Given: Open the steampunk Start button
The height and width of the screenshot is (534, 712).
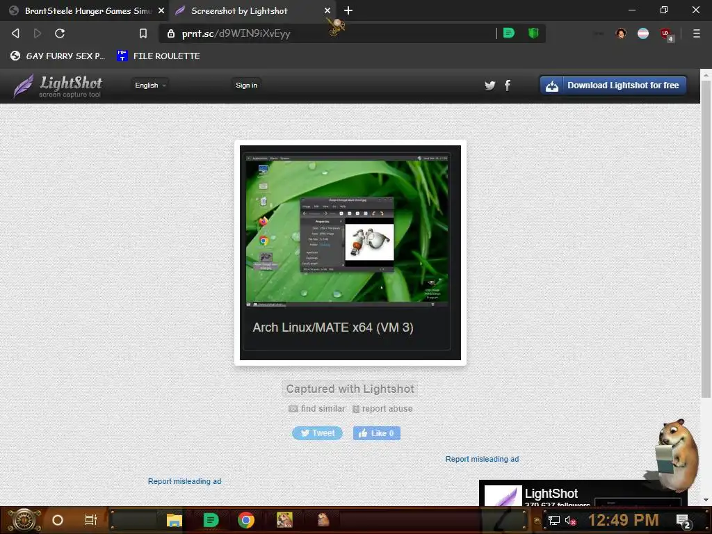Looking at the screenshot, I should click(x=23, y=520).
